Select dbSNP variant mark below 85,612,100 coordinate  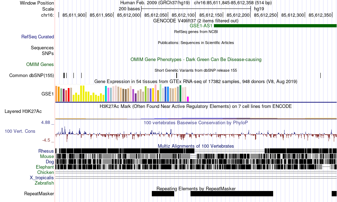click(177, 75)
